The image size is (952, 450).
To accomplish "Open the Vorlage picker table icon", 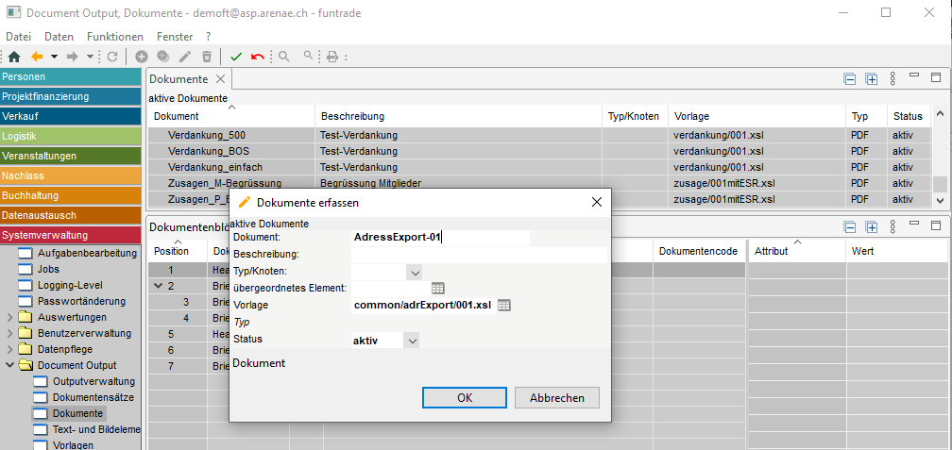I will [x=504, y=305].
